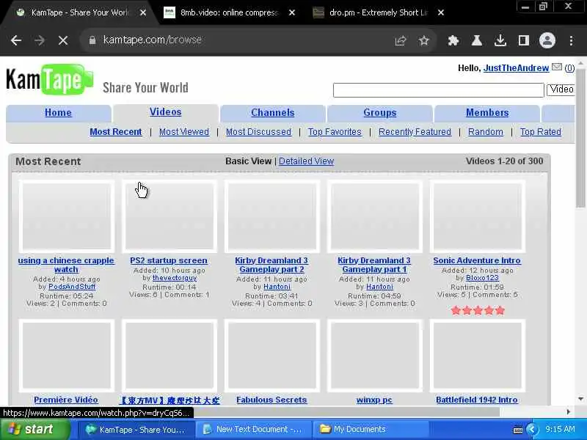Go back using the browser back arrow
This screenshot has height=440, width=587.
point(16,40)
